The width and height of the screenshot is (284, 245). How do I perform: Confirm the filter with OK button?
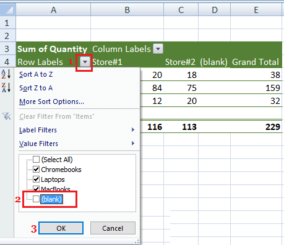61,228
